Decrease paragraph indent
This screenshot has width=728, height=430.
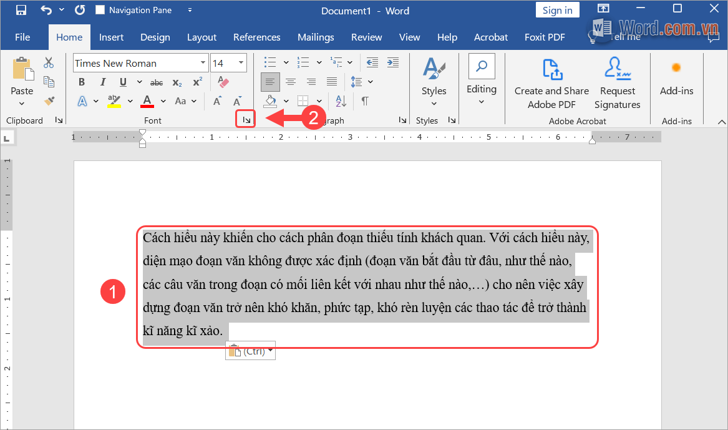click(x=372, y=62)
